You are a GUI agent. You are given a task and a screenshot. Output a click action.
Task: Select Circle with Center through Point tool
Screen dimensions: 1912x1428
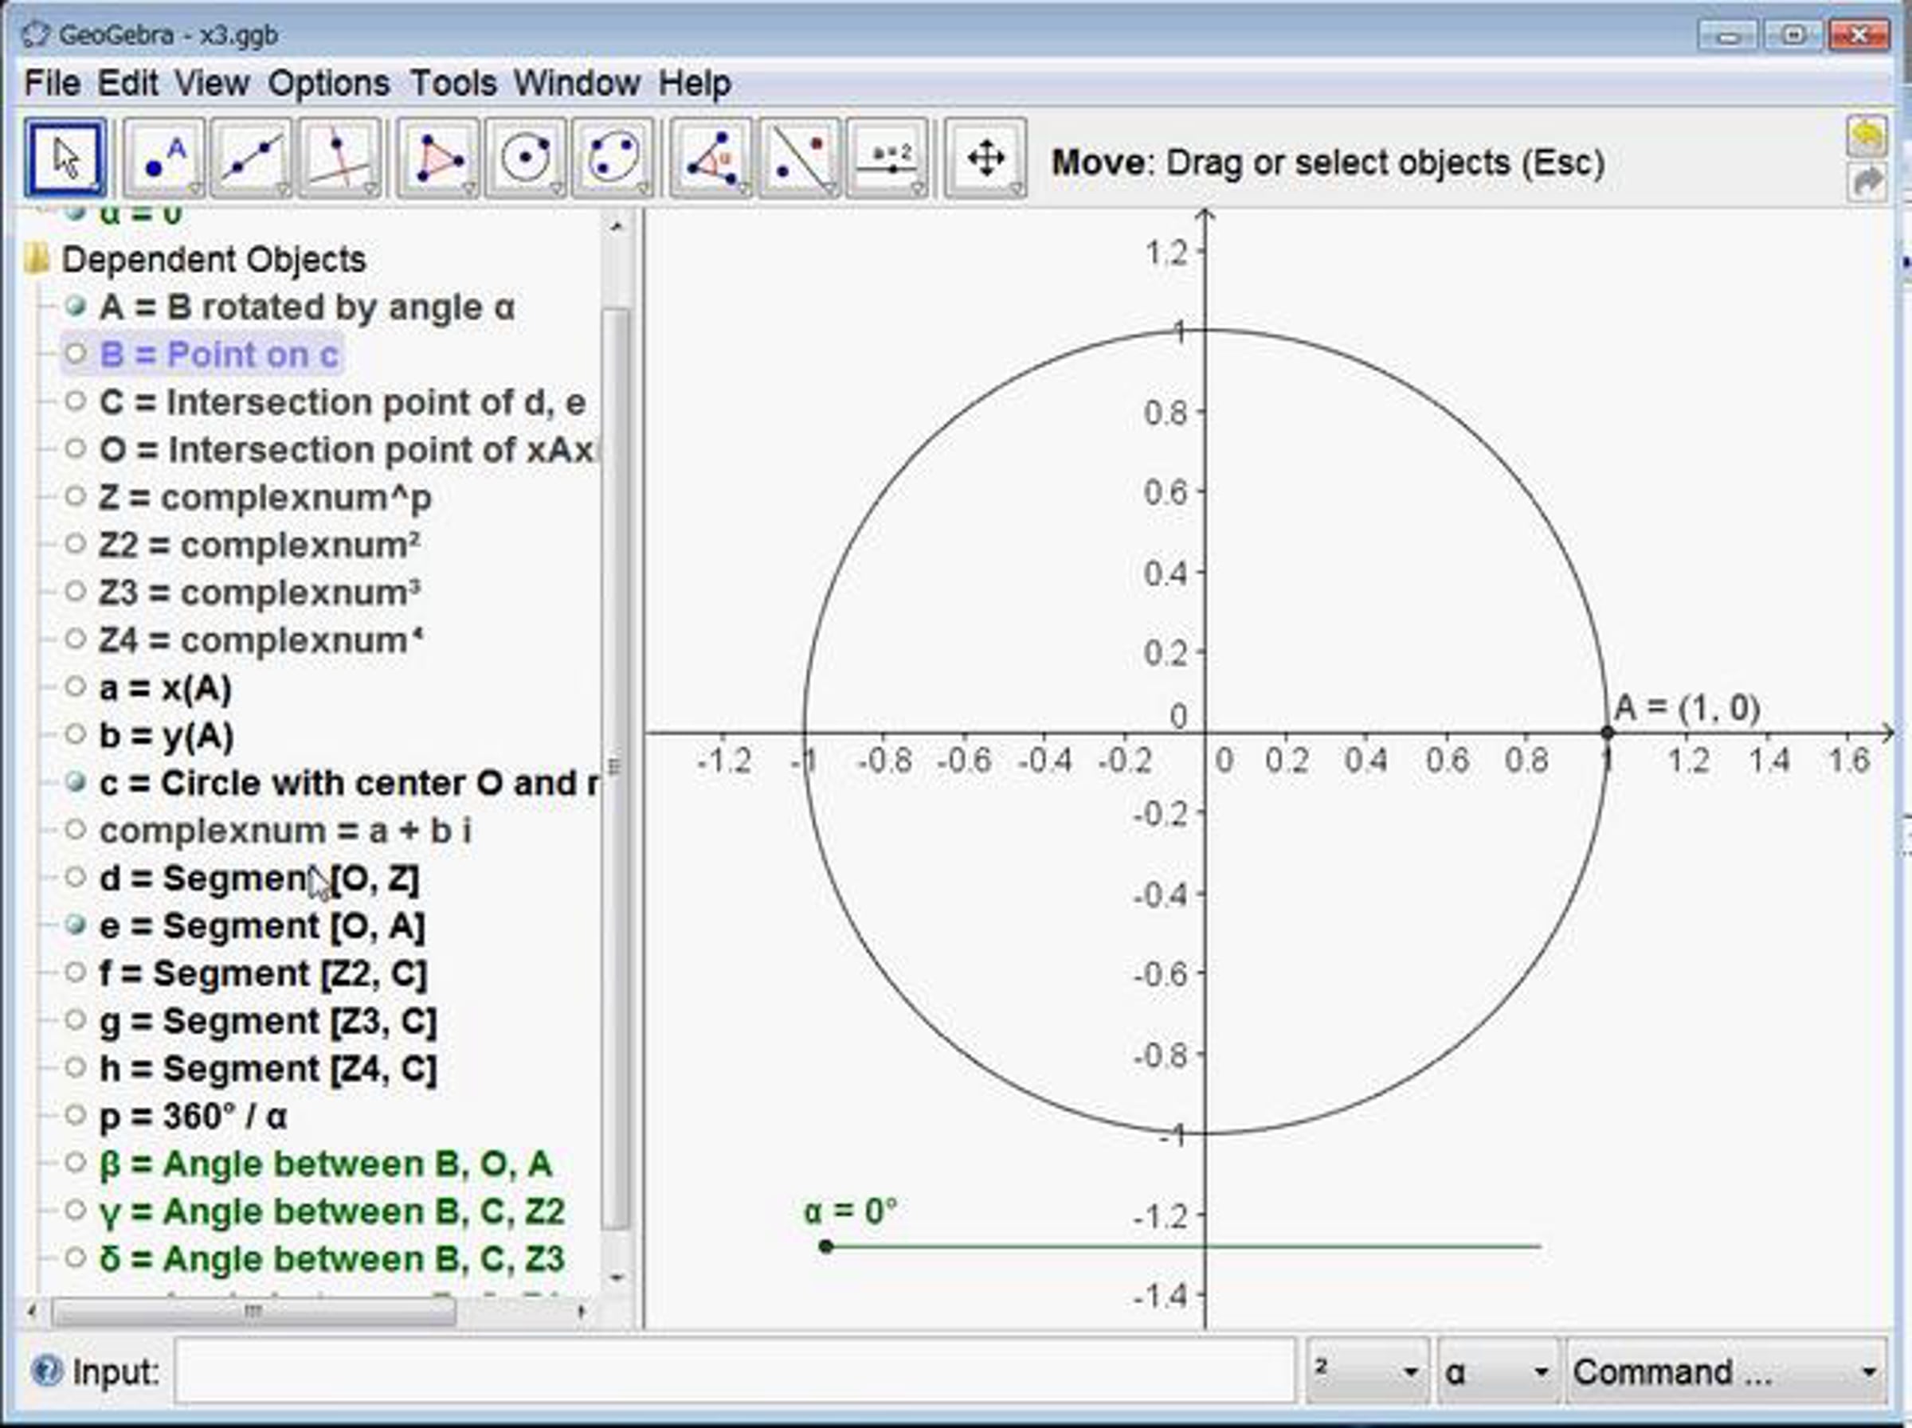coord(526,159)
